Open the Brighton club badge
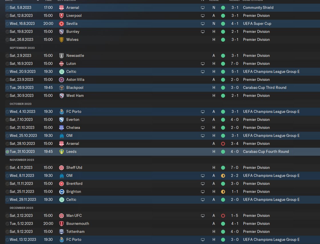Viewport: 320px width, 244px height. [x=61, y=192]
